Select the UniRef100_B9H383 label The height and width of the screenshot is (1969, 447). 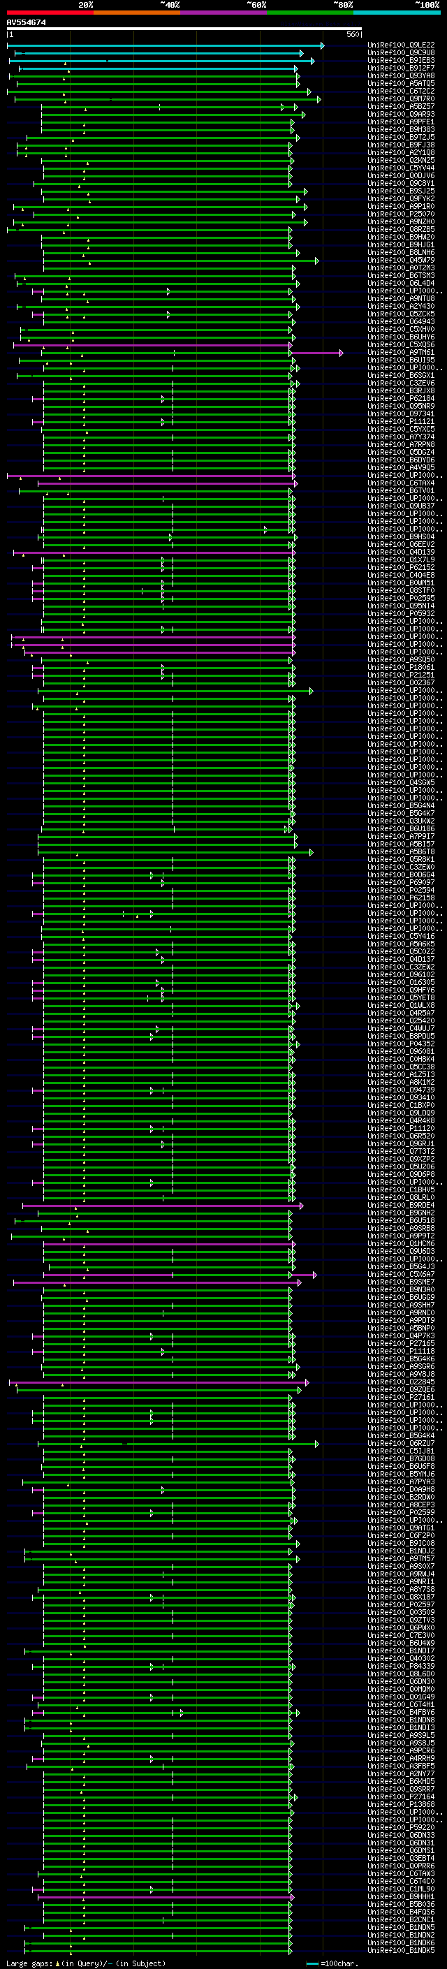click(x=401, y=129)
